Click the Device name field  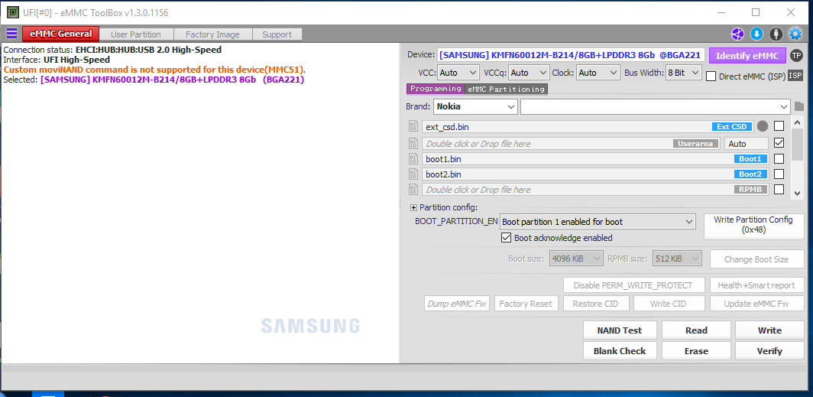(572, 55)
